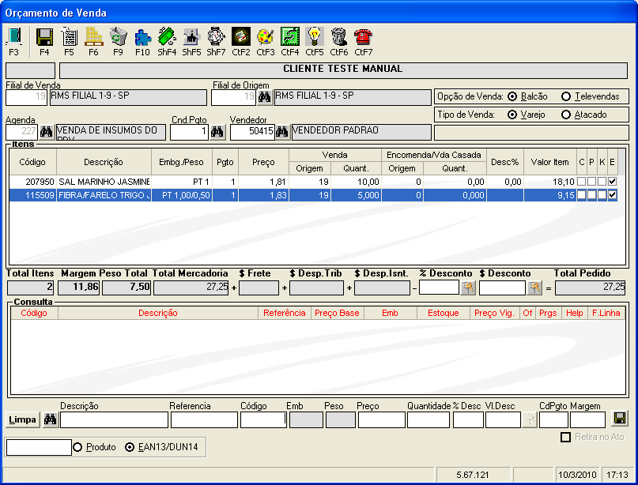
Task: Click the date 10/3/2010 in status bar
Action: 577,475
